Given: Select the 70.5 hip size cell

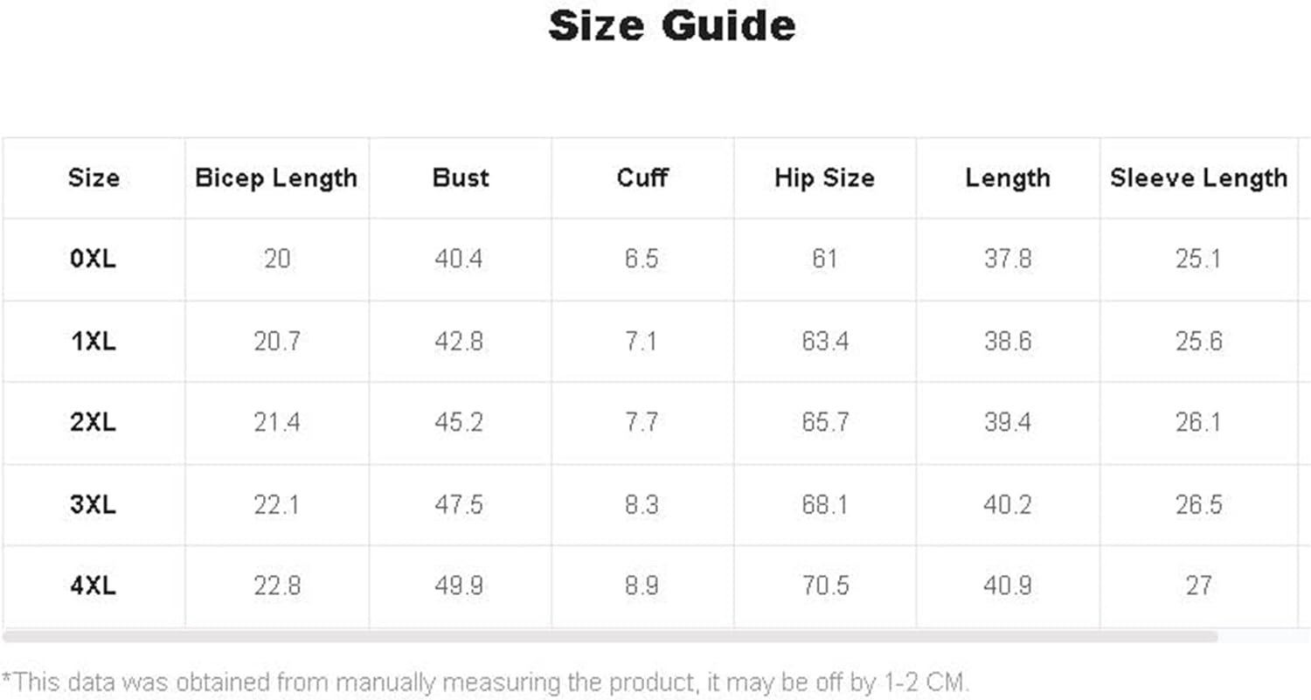Looking at the screenshot, I should tap(824, 586).
